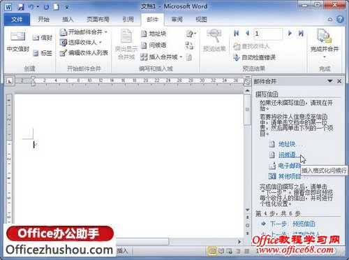Click the Update Labels icon in ribbon

pos(189,57)
